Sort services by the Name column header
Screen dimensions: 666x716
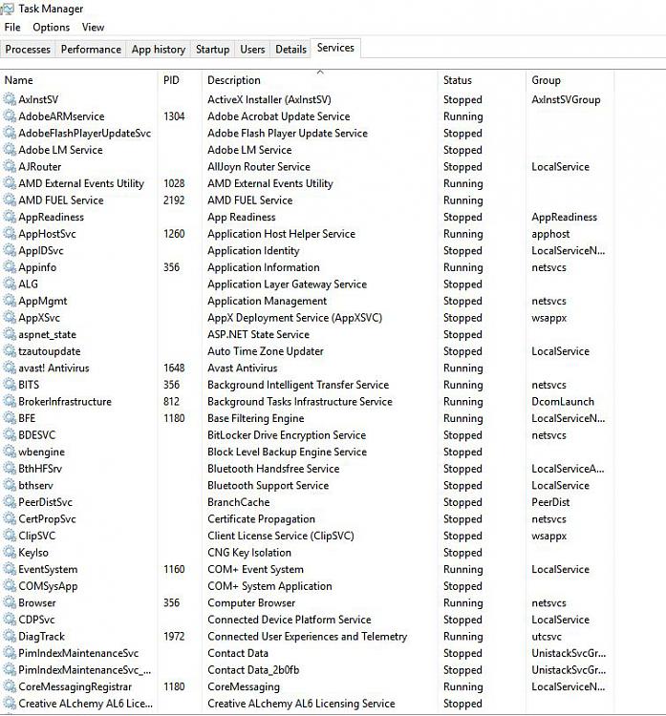(x=78, y=80)
